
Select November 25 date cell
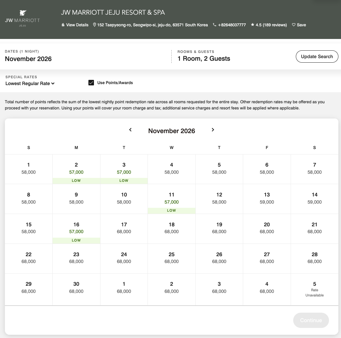pyautogui.click(x=172, y=258)
